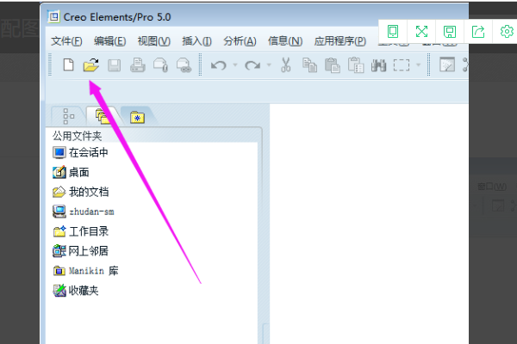The width and height of the screenshot is (517, 344).
Task: Click the green share icon
Action: (478, 32)
